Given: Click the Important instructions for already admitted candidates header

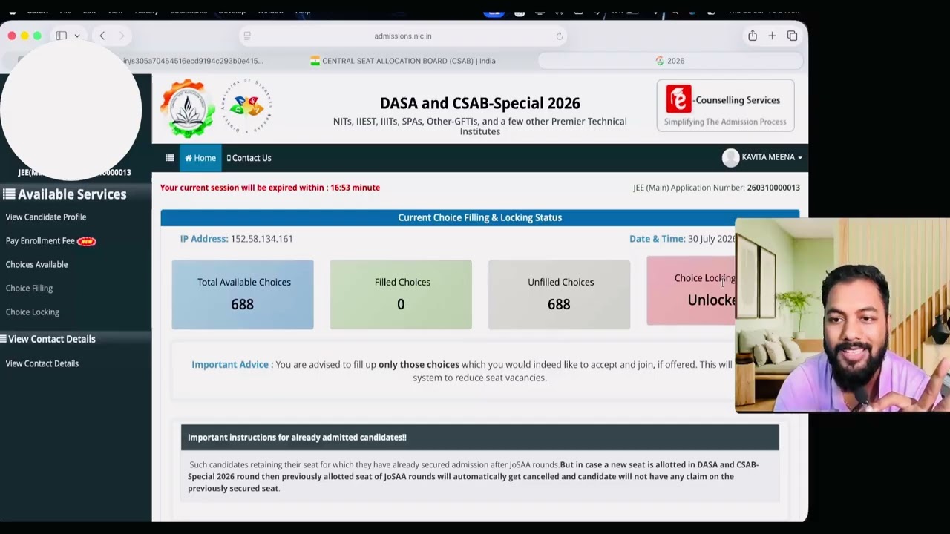Looking at the screenshot, I should [480, 438].
